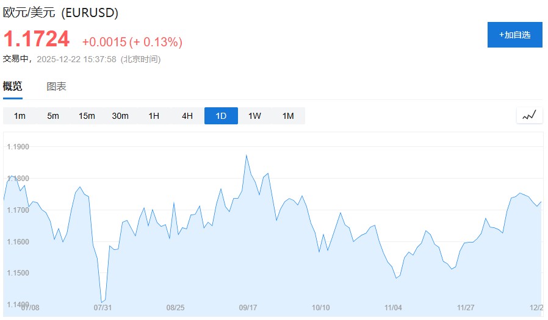Add EURUSD to watchlist with +加自选
The width and height of the screenshot is (548, 320).
point(514,35)
